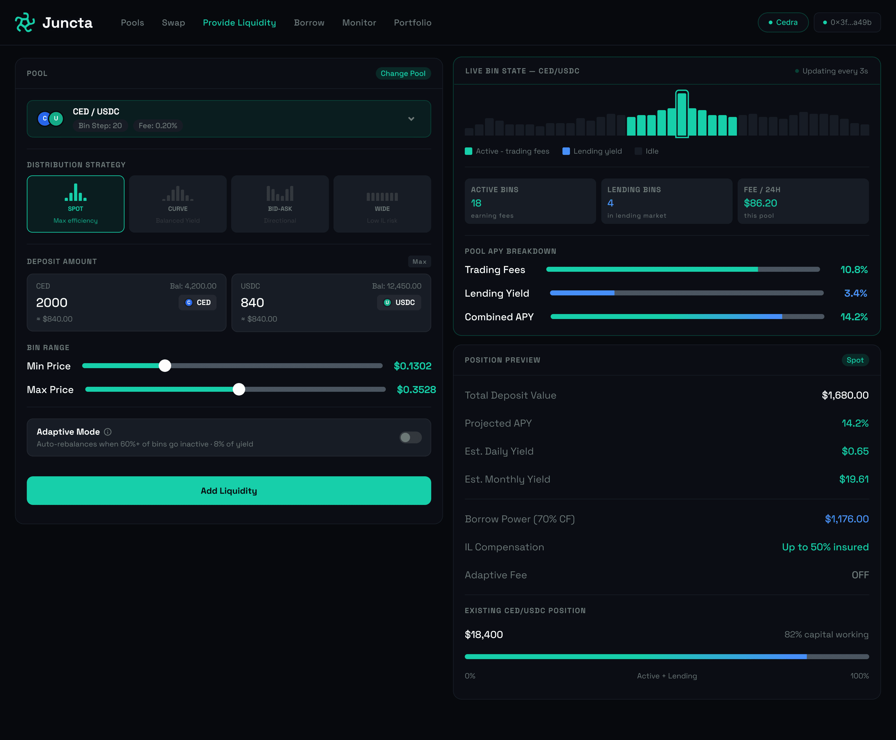Viewport: 896px width, 740px height.
Task: Click the CED/USDC token pair icon
Action: [50, 118]
